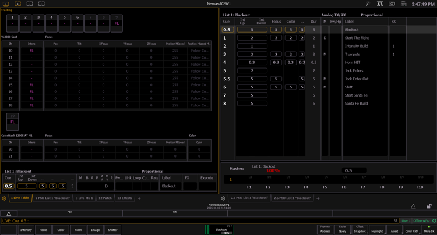437x235 pixels.
Task: Click the Intensity parameter button
Action: [x=26, y=230]
